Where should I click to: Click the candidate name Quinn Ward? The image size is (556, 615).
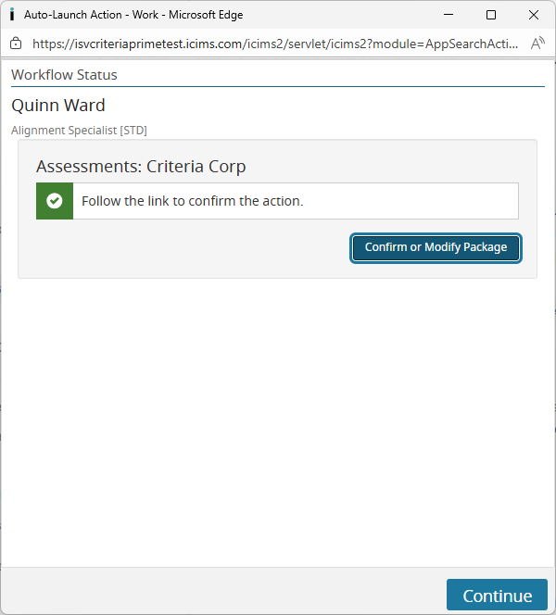tap(58, 105)
